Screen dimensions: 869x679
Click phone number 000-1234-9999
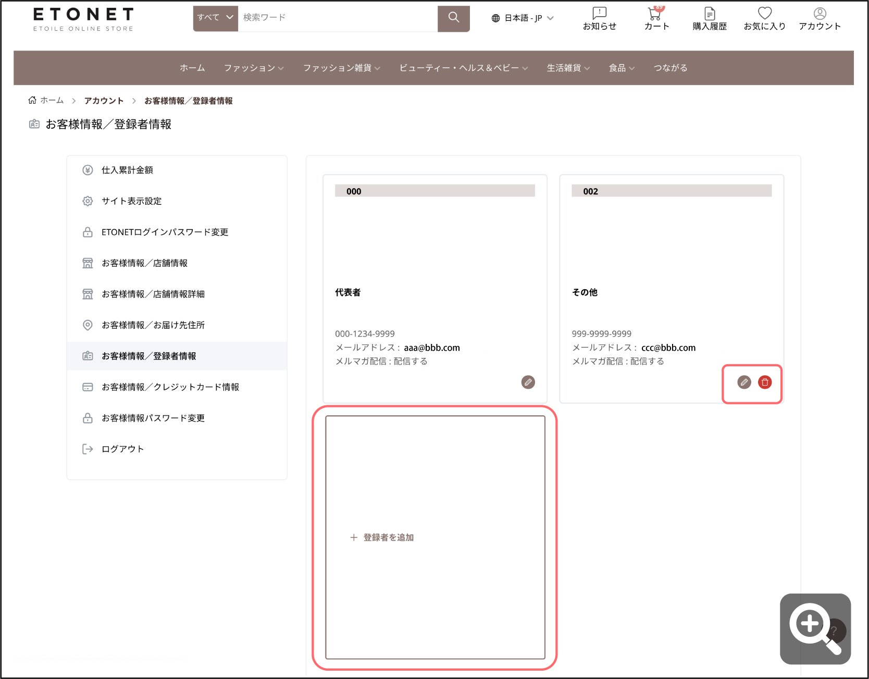pyautogui.click(x=365, y=334)
